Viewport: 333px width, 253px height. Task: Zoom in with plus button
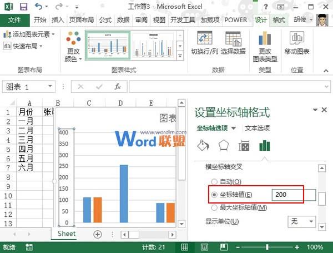click(297, 247)
